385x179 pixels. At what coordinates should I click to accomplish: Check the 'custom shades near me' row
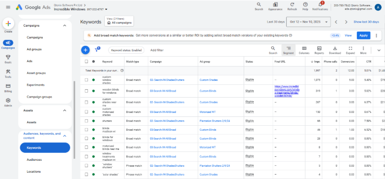tap(86, 102)
